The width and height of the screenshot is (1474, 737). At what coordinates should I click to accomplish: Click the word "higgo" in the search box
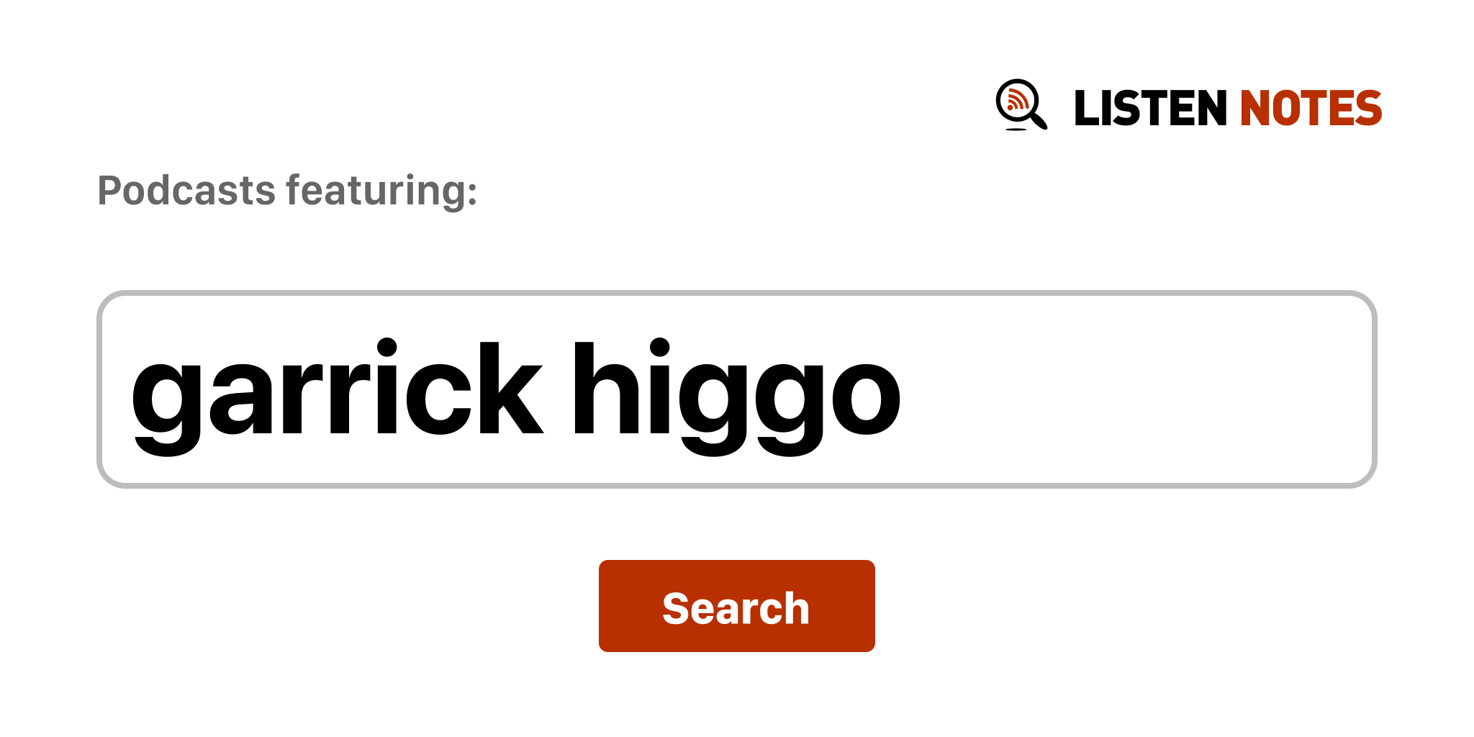[x=736, y=397]
